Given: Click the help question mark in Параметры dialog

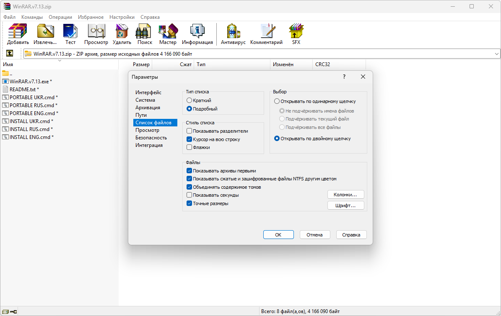Looking at the screenshot, I should coord(344,77).
